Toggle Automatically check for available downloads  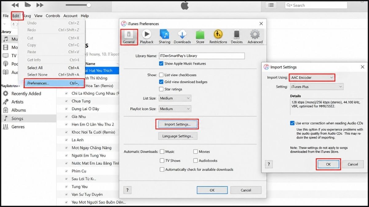pos(162,169)
